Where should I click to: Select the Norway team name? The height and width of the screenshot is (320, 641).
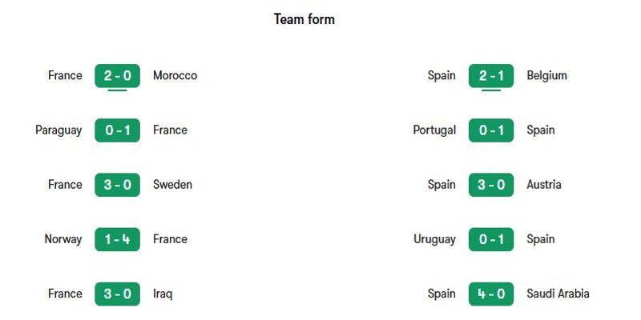tap(63, 239)
